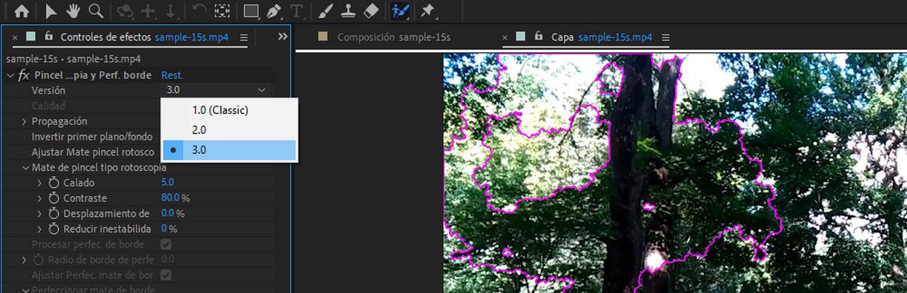Select the Orbit camera tool

click(125, 11)
